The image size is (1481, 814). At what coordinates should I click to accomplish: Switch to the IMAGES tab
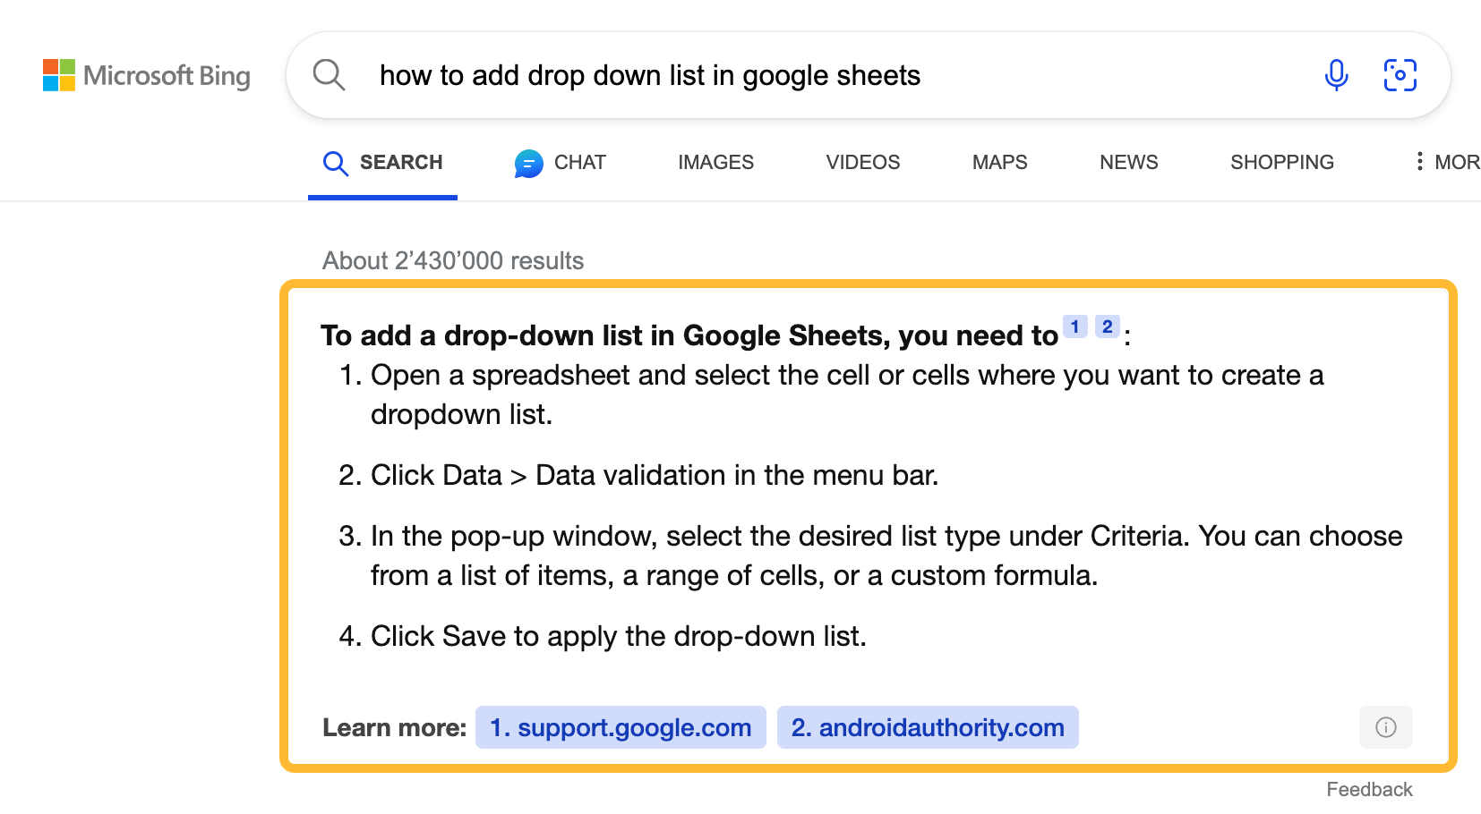tap(715, 162)
